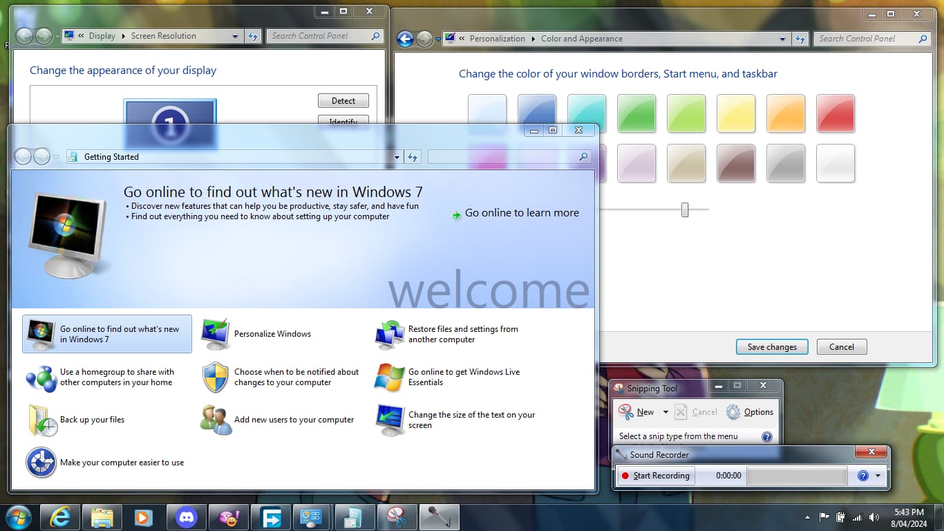Open Go online to get Windows Live Essentials

pyautogui.click(x=447, y=378)
